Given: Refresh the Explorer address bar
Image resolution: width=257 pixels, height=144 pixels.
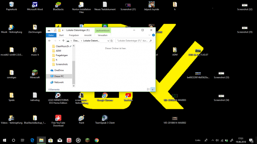Looking at the screenshot, I should coord(112,41).
